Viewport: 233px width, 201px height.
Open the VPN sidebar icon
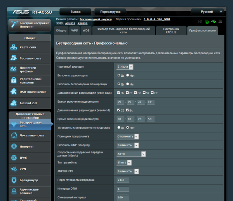click(14, 169)
